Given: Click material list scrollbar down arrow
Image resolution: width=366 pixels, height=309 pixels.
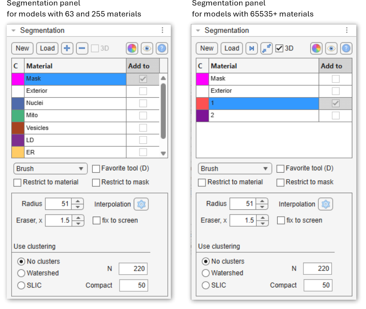Looking at the screenshot, I should click(163, 154).
